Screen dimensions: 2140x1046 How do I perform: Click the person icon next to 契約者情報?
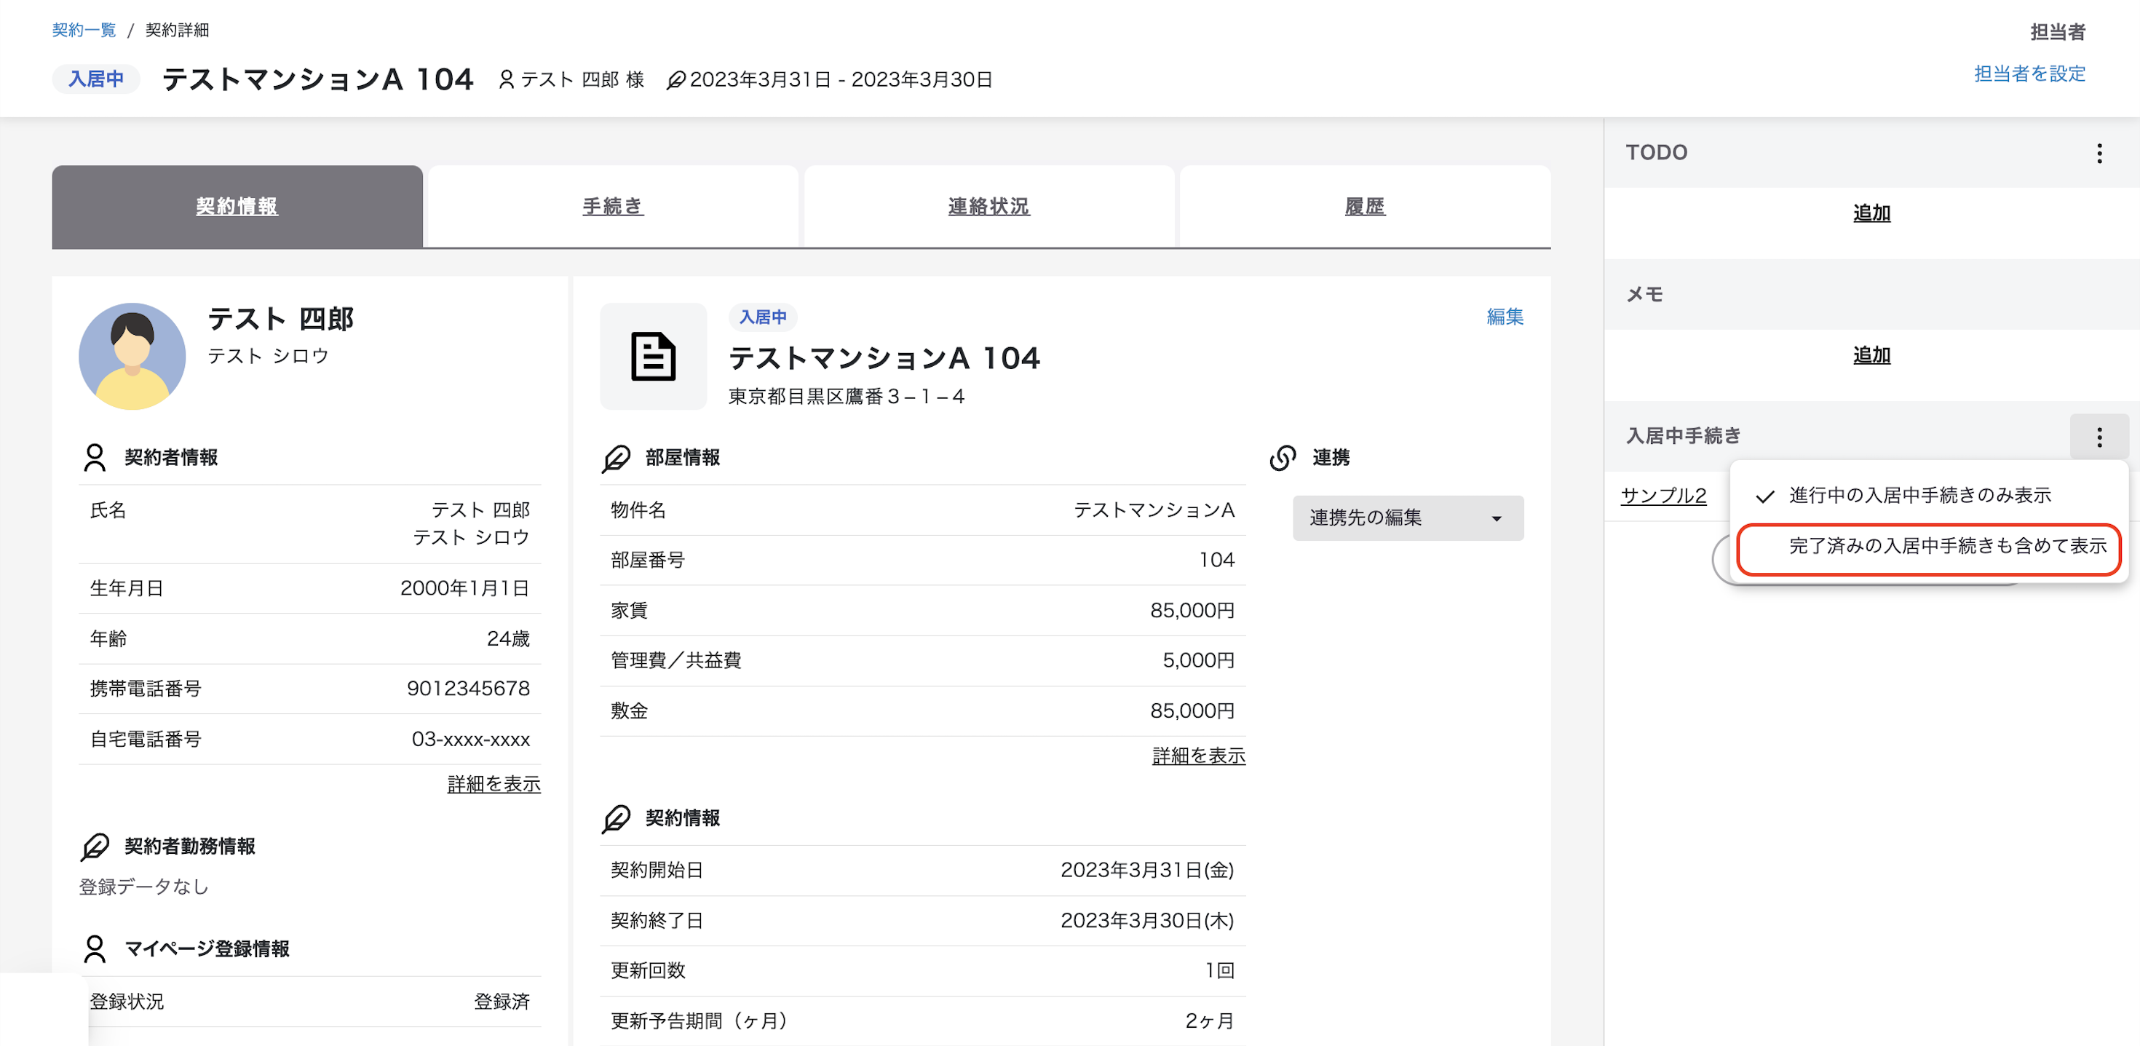click(95, 457)
